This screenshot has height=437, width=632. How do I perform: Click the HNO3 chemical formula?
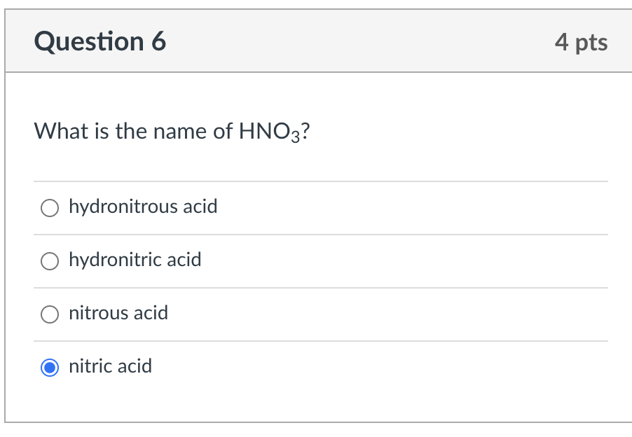tap(270, 132)
